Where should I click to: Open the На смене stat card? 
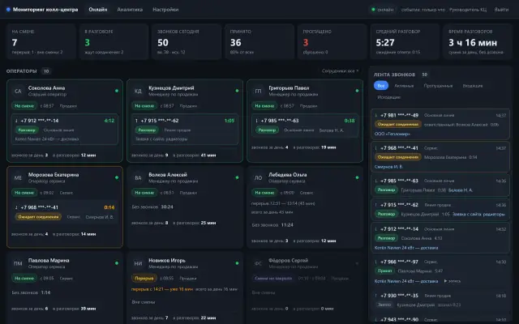[41, 41]
